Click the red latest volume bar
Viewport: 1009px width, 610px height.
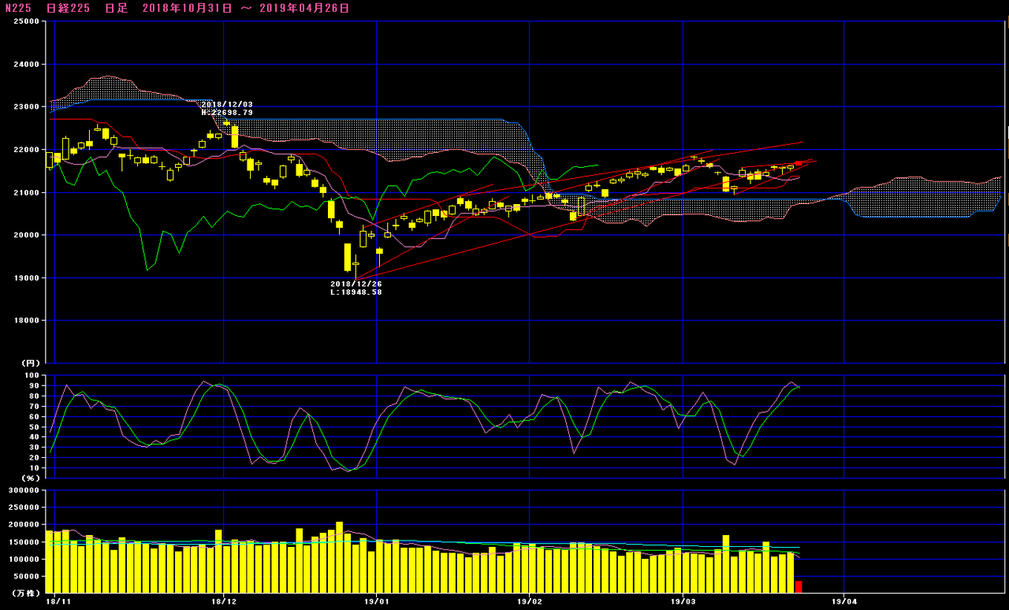(x=799, y=587)
